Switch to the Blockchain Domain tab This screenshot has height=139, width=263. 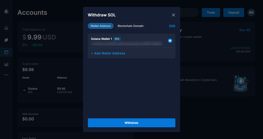point(131,26)
